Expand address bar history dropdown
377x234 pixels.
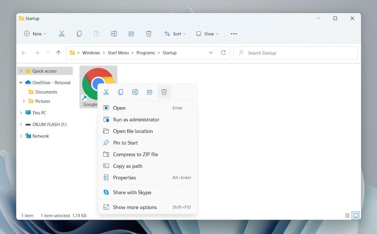[x=211, y=52]
